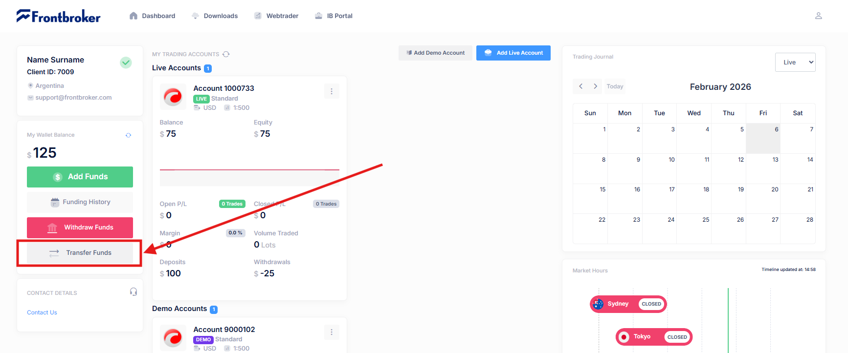Click the headset support icon
The image size is (848, 353).
point(133,292)
